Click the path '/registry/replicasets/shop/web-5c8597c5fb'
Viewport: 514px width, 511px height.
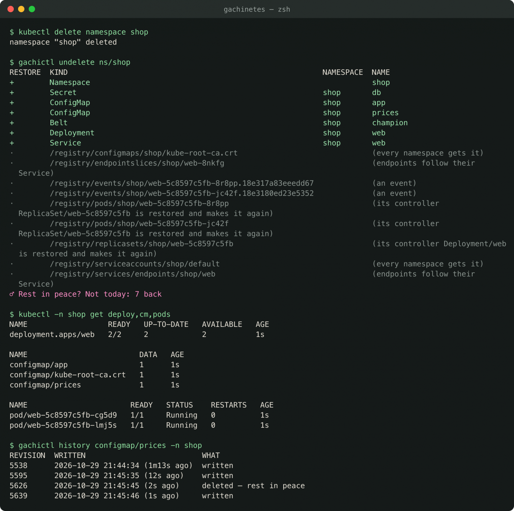point(141,244)
